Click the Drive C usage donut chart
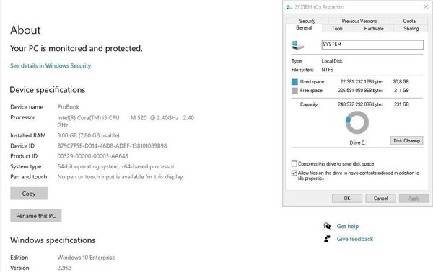This screenshot has height=272, width=433. coord(357,122)
